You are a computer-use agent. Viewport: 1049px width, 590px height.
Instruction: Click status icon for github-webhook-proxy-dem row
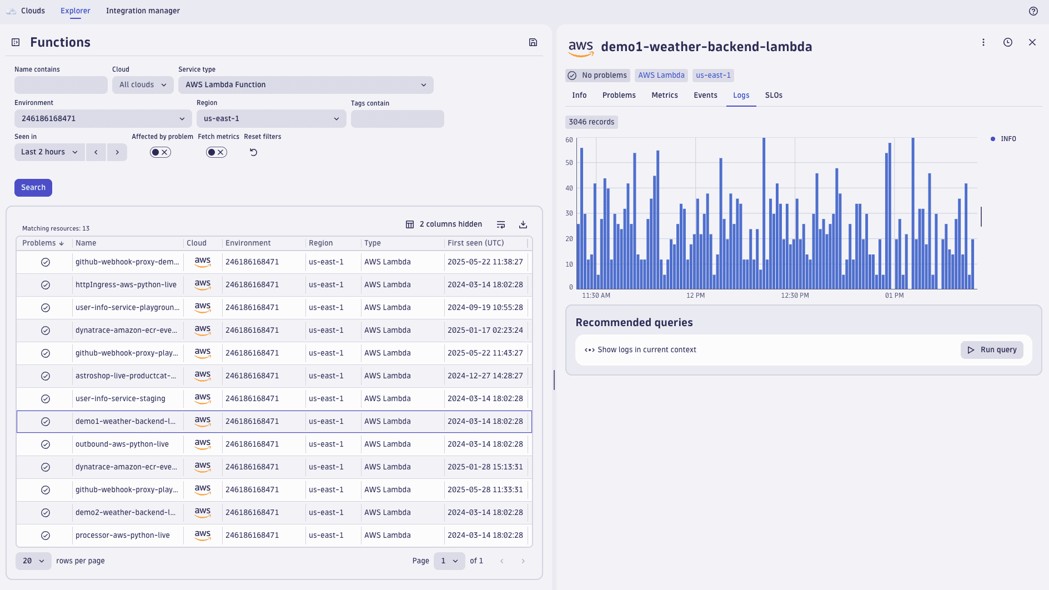[x=46, y=262]
